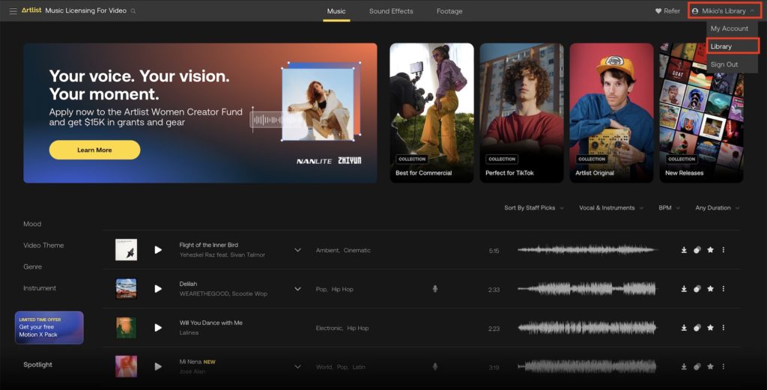Filter by the Cinematic genre tag
The width and height of the screenshot is (767, 390).
click(x=357, y=250)
